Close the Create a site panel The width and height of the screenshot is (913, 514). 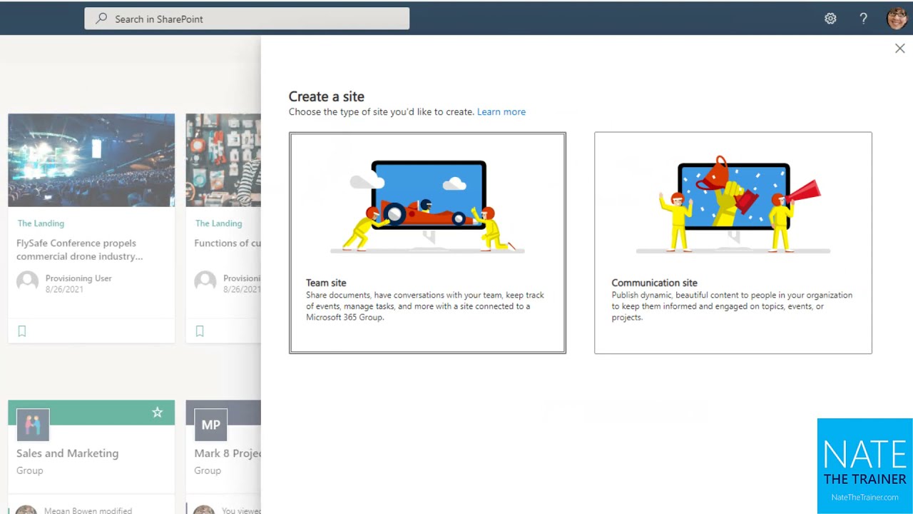899,49
